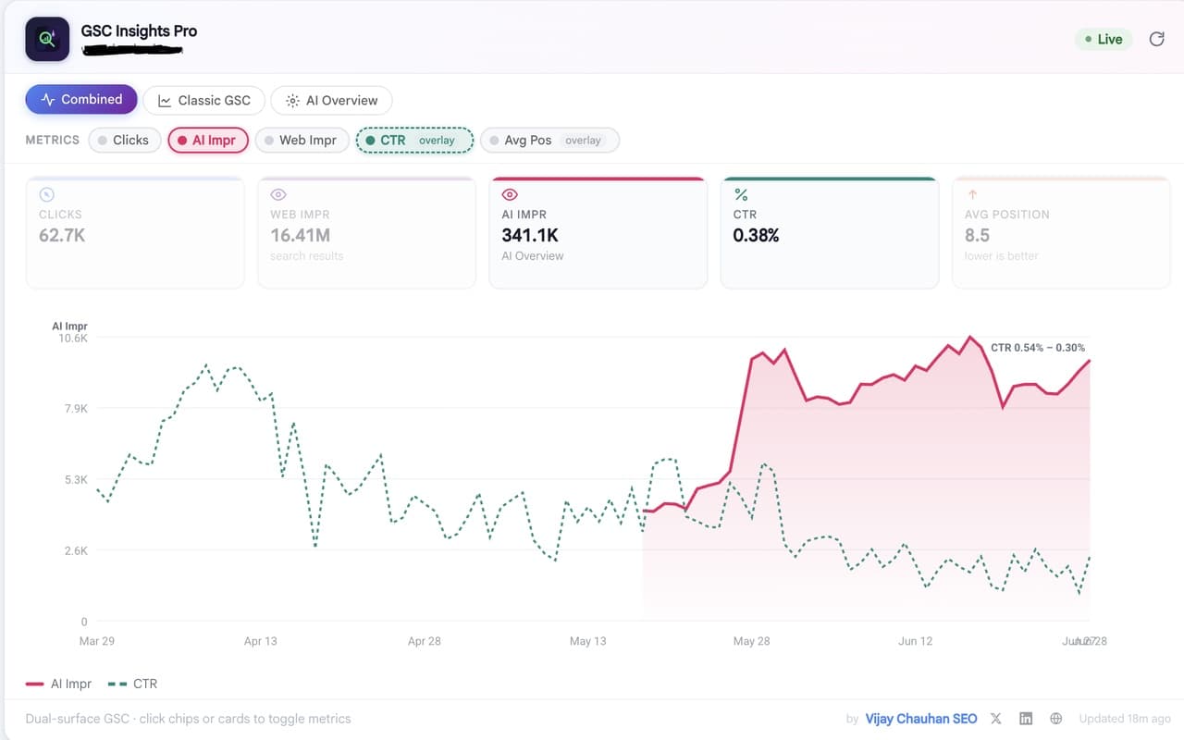Image resolution: width=1184 pixels, height=740 pixels.
Task: Click the refresh icon next to Live
Action: [x=1156, y=39]
